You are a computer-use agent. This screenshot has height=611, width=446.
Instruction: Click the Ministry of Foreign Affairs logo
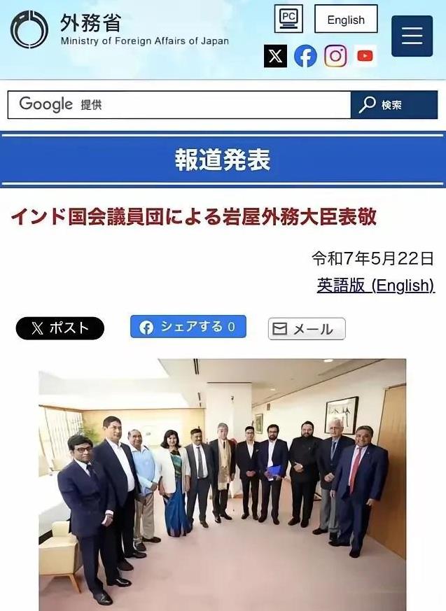coord(29,29)
